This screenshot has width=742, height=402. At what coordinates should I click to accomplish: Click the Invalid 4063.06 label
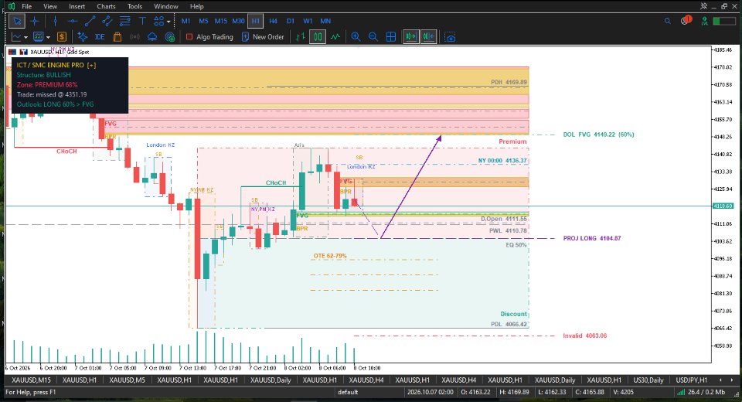584,336
